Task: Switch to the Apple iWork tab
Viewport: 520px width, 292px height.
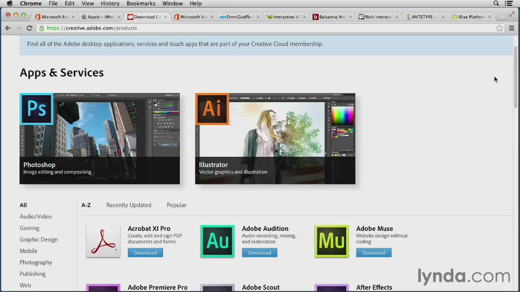Action: [x=101, y=17]
